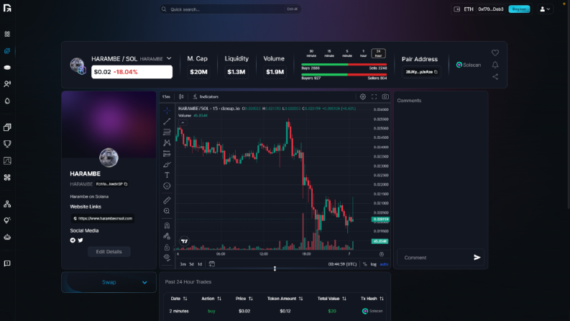Click the chart pane resize handle

(275, 268)
